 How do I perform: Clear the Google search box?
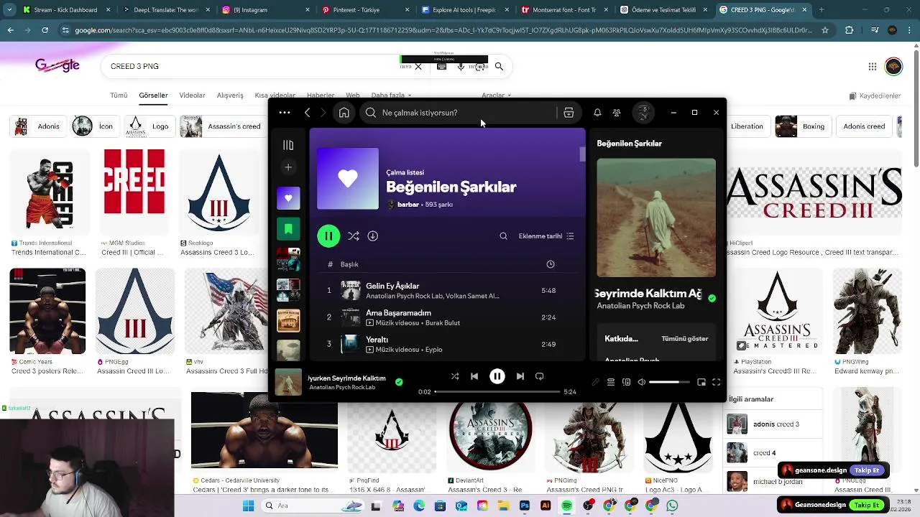pyautogui.click(x=418, y=66)
